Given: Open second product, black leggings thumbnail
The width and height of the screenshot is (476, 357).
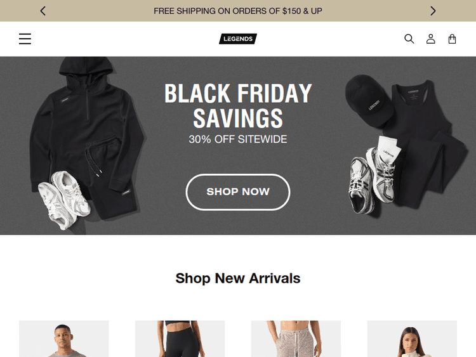Looking at the screenshot, I should [180, 339].
